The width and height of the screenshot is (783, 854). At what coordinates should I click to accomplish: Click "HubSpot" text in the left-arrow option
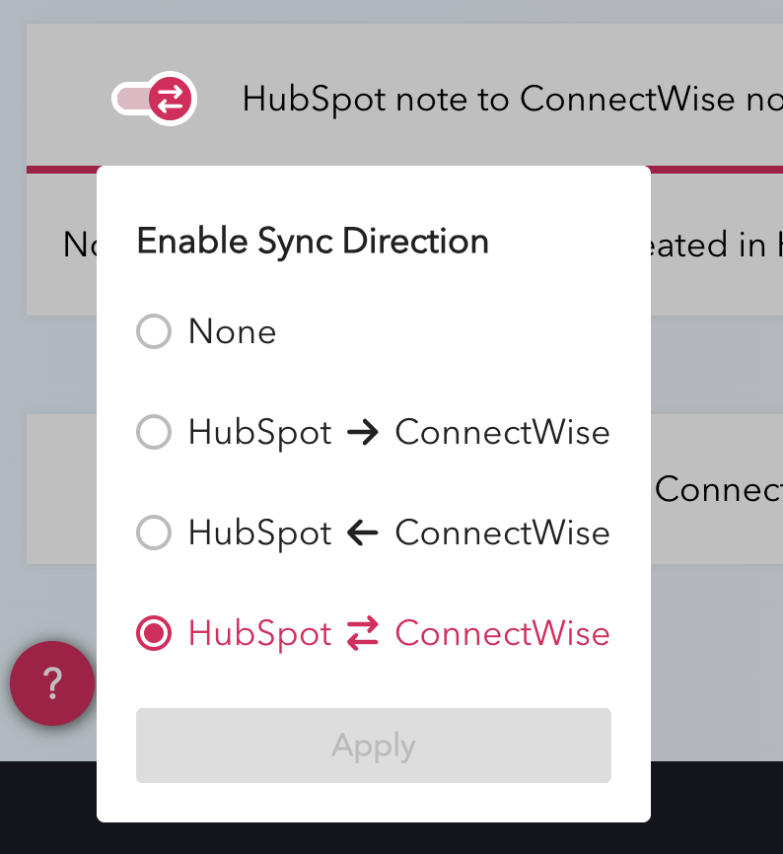(260, 533)
